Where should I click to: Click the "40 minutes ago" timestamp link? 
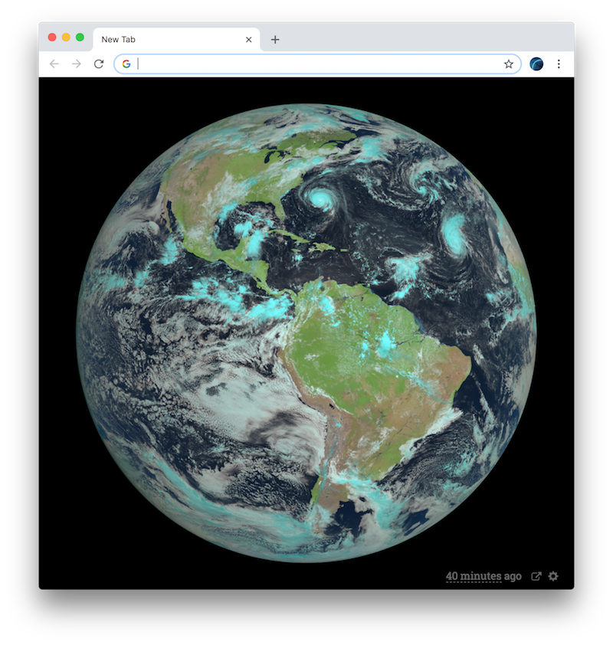484,576
